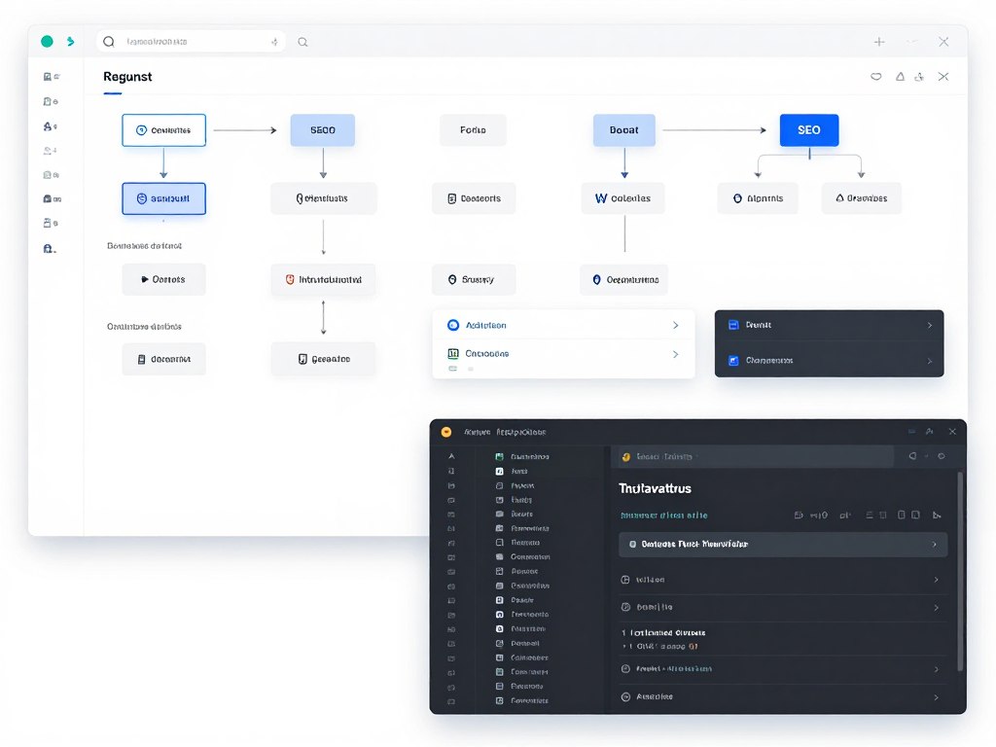The width and height of the screenshot is (996, 747).
Task: Select the Oarrots node with play icon
Action: [163, 279]
